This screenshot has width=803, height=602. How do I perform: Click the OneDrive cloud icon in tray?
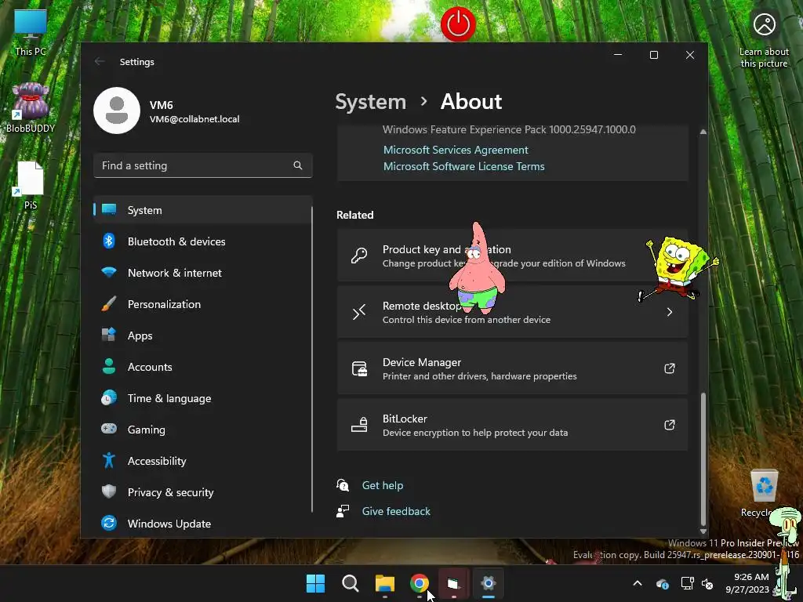662,583
